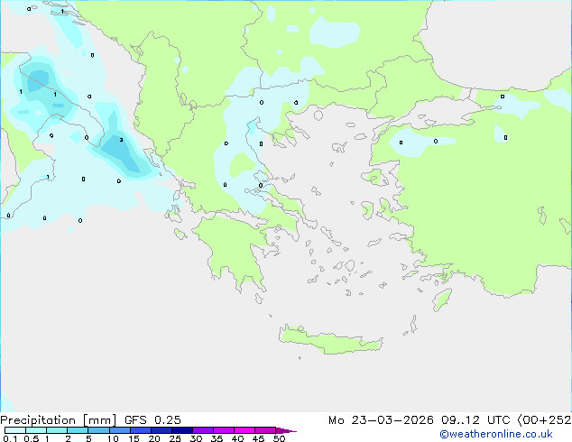This screenshot has width=572, height=442.
Task: Click the island of Rhodes on map
Action: pyautogui.click(x=442, y=299)
